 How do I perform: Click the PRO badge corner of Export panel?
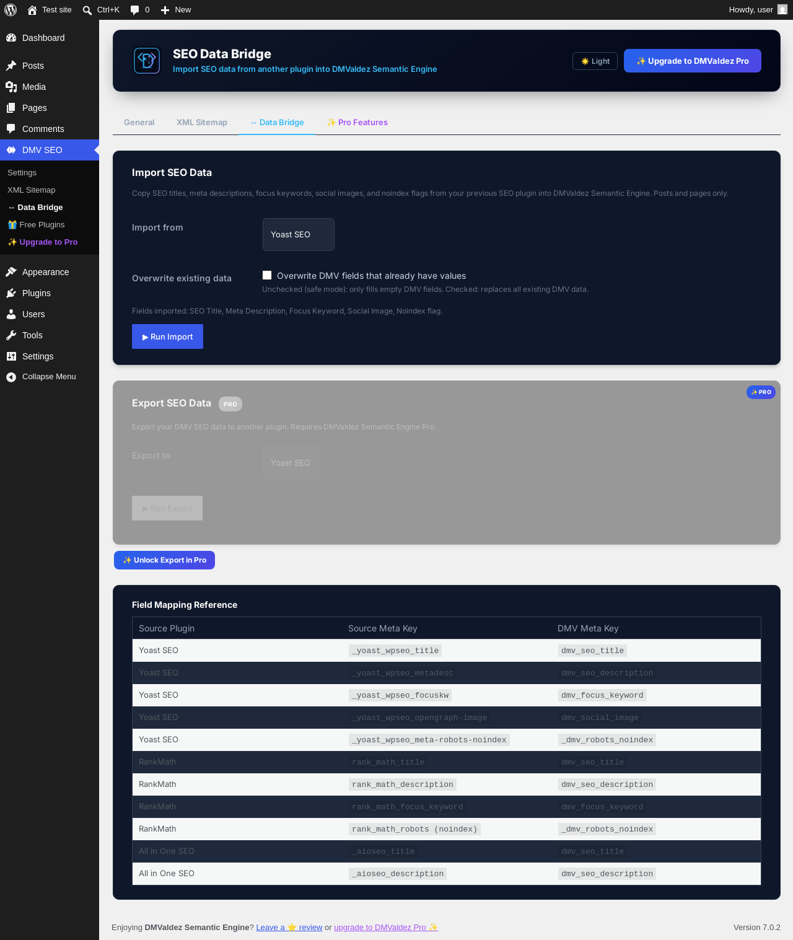[761, 392]
